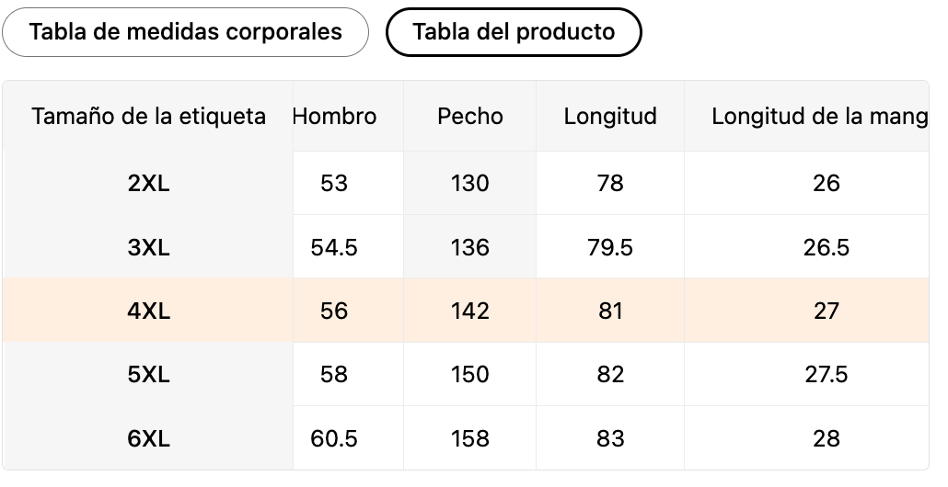The image size is (948, 487).
Task: Select the 3XL size row label
Action: [x=148, y=247]
